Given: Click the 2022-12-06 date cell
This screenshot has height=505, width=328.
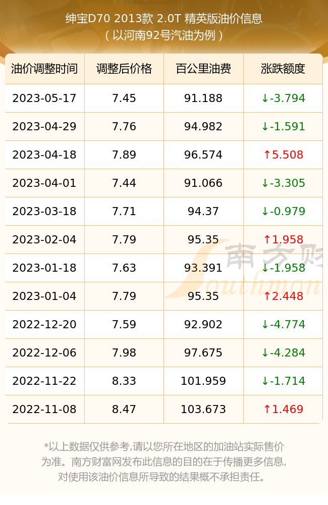Looking at the screenshot, I should (44, 353).
